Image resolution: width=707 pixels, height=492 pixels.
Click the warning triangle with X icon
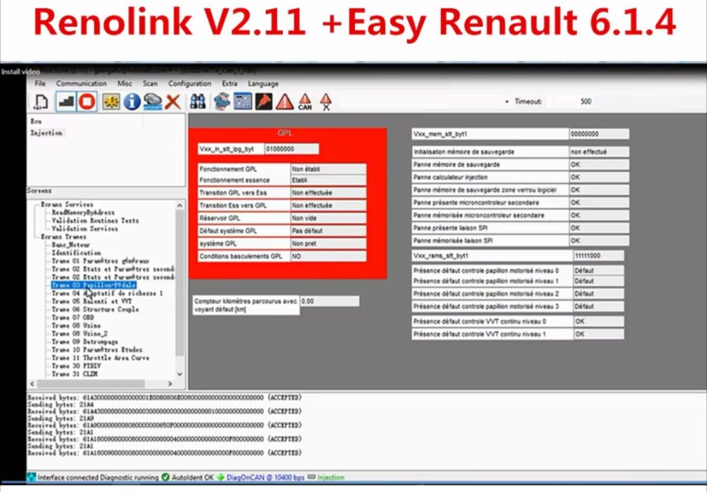point(326,102)
